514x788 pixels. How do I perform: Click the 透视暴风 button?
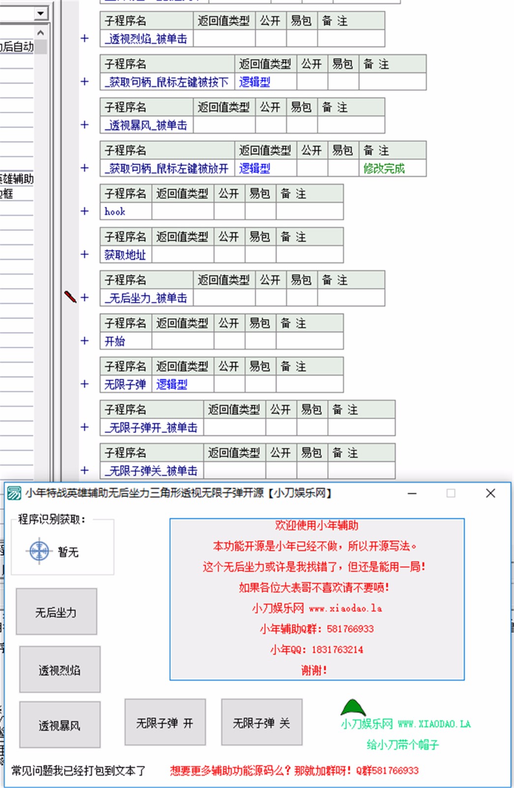click(x=60, y=725)
